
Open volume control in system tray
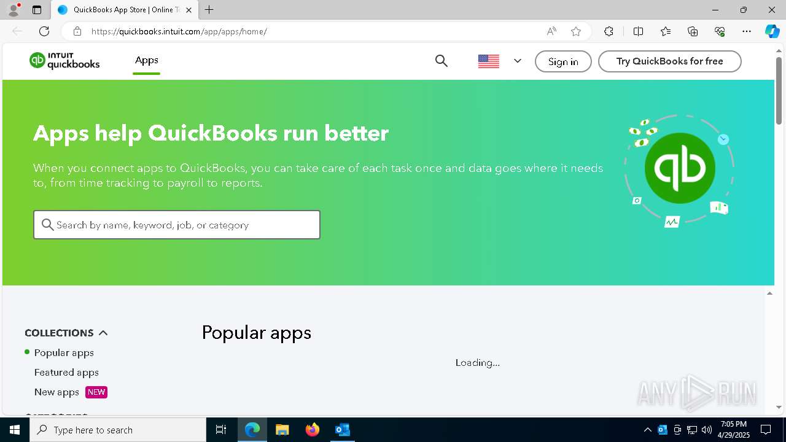(706, 430)
